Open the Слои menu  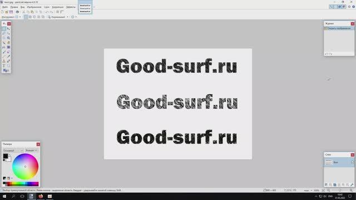point(47,7)
